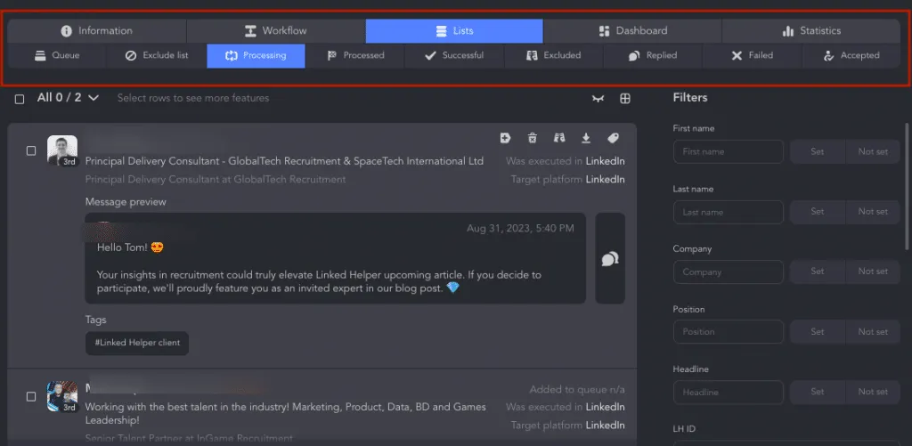This screenshot has width=912, height=446.
Task: Click Set for First name filter
Action: [x=818, y=151]
